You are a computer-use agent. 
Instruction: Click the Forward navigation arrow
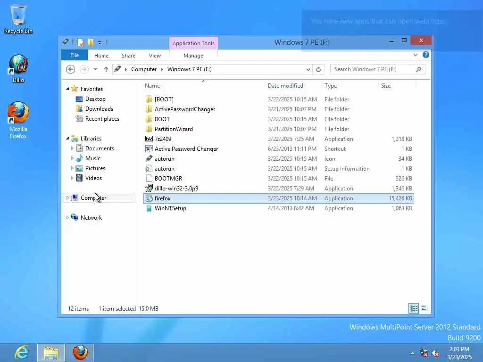click(x=84, y=69)
